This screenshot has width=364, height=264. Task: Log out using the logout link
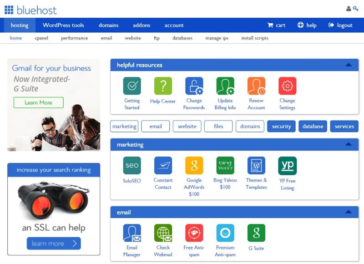pos(340,25)
